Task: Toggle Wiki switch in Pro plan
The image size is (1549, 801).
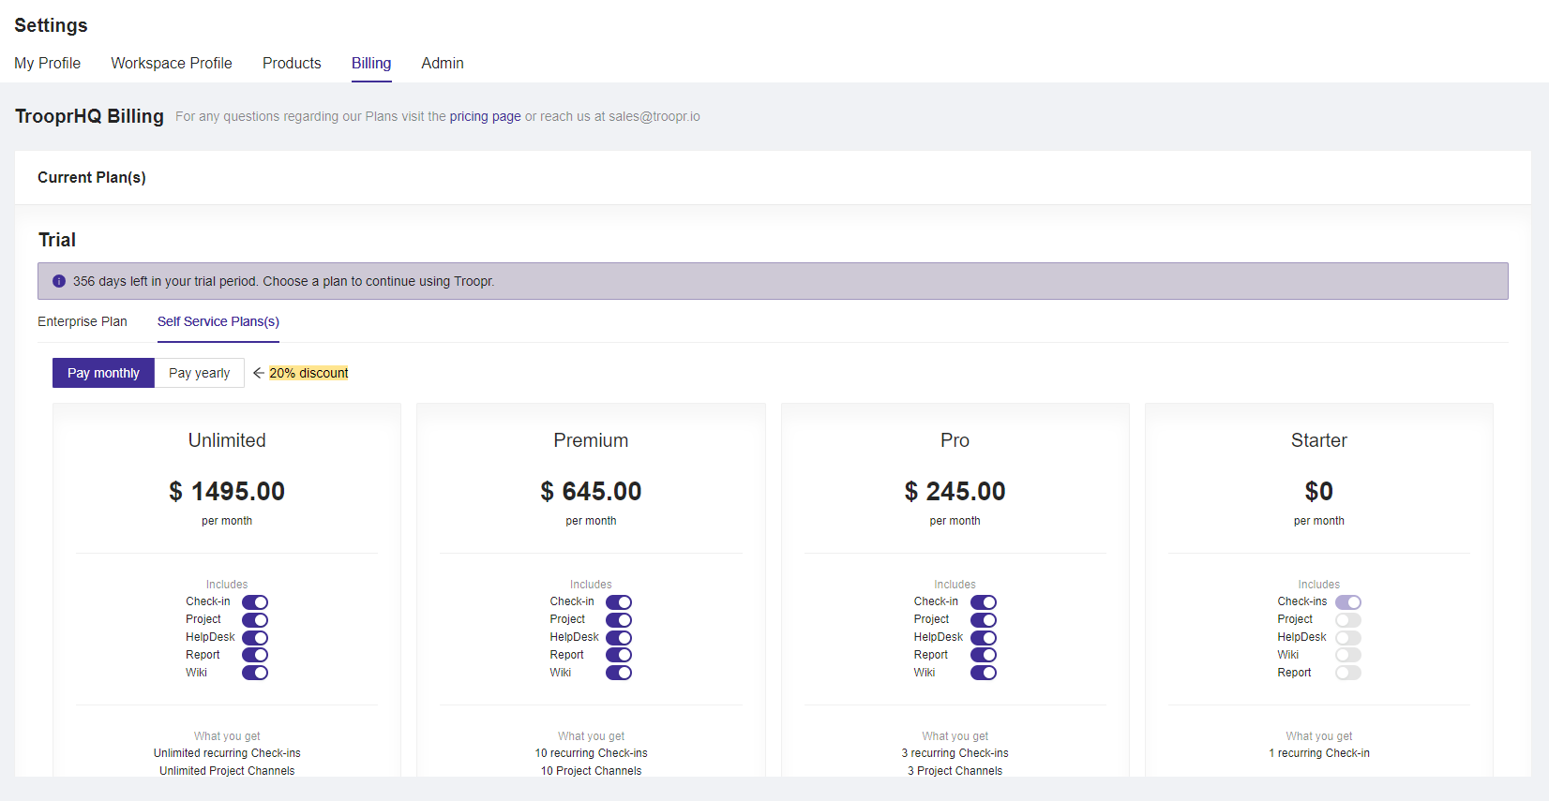Action: tap(984, 673)
